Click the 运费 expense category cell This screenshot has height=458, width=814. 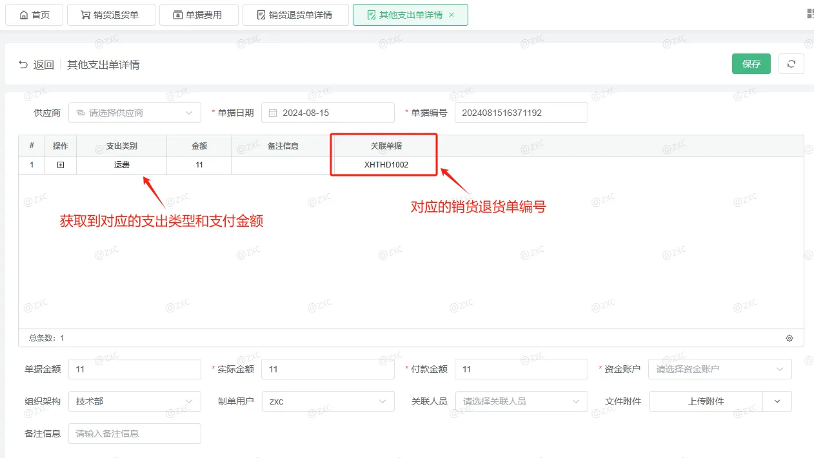click(122, 165)
